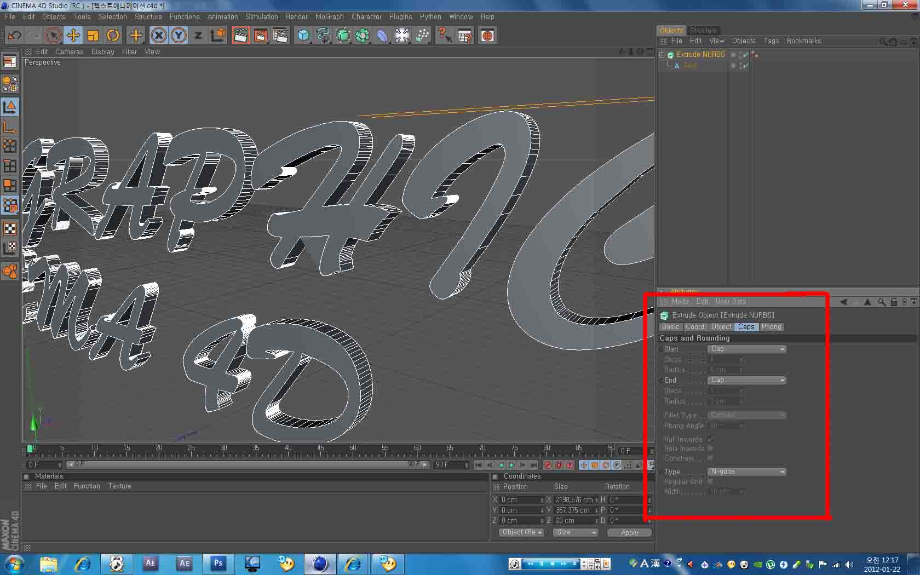Click the taskbar clock

click(x=882, y=565)
